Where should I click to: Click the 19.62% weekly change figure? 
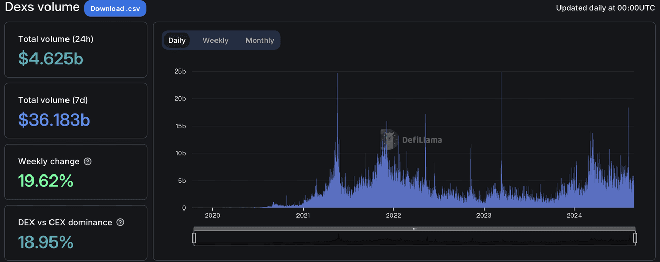pos(45,181)
